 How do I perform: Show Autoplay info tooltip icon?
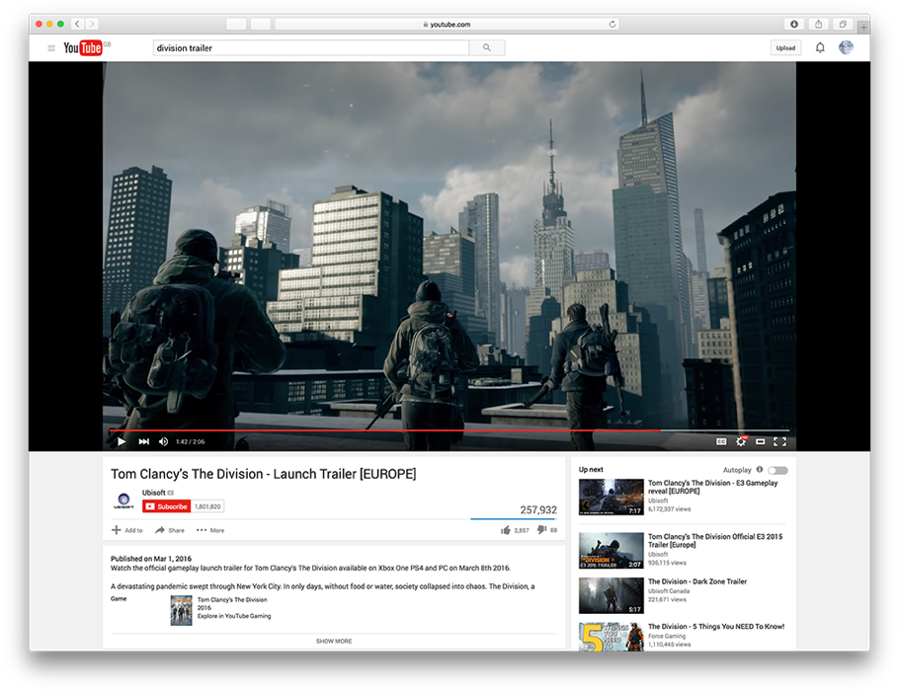[760, 469]
